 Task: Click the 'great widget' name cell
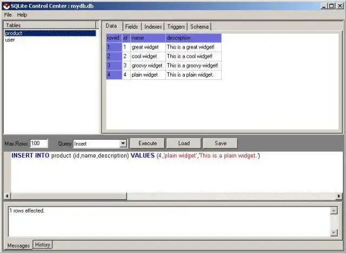148,47
